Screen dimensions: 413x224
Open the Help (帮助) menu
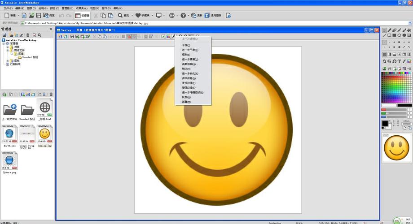(x=118, y=9)
